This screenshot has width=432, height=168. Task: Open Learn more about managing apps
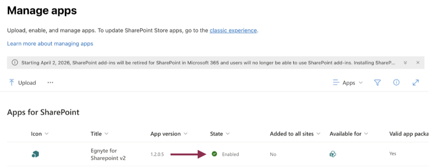coord(50,44)
